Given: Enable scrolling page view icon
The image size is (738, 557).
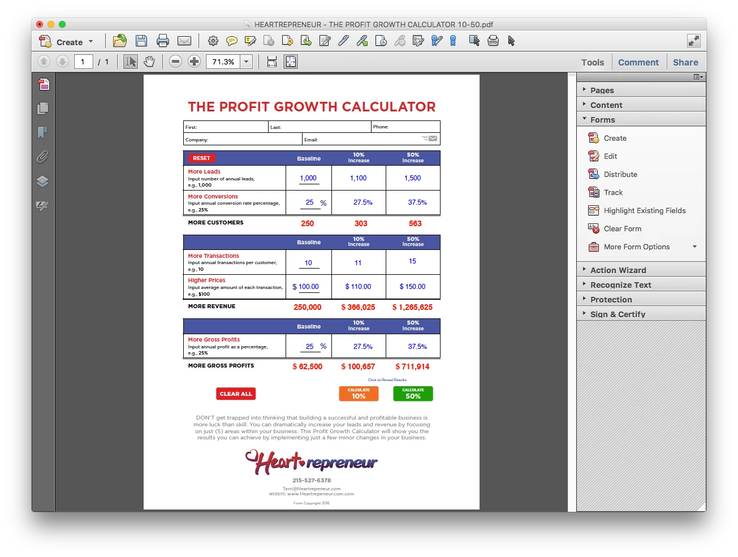Looking at the screenshot, I should coord(272,62).
